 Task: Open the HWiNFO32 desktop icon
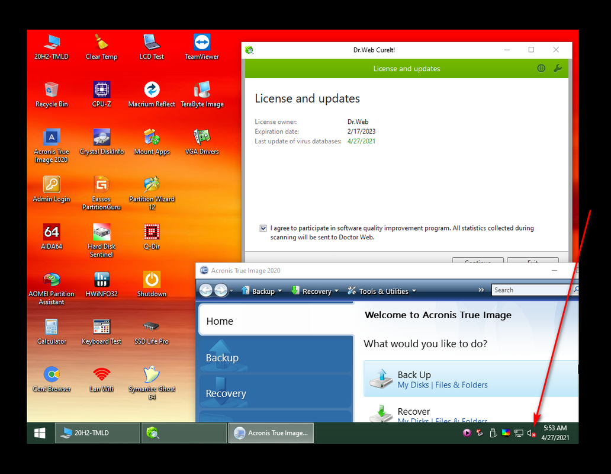(101, 284)
